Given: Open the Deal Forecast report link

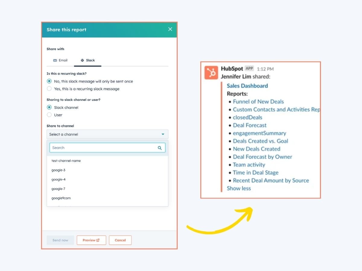Looking at the screenshot, I should [250, 125].
